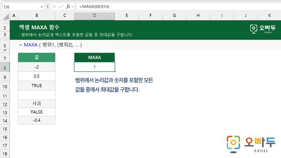Click the Select All corner triangle
This screenshot has height=158, width=281.
tap(6, 16)
